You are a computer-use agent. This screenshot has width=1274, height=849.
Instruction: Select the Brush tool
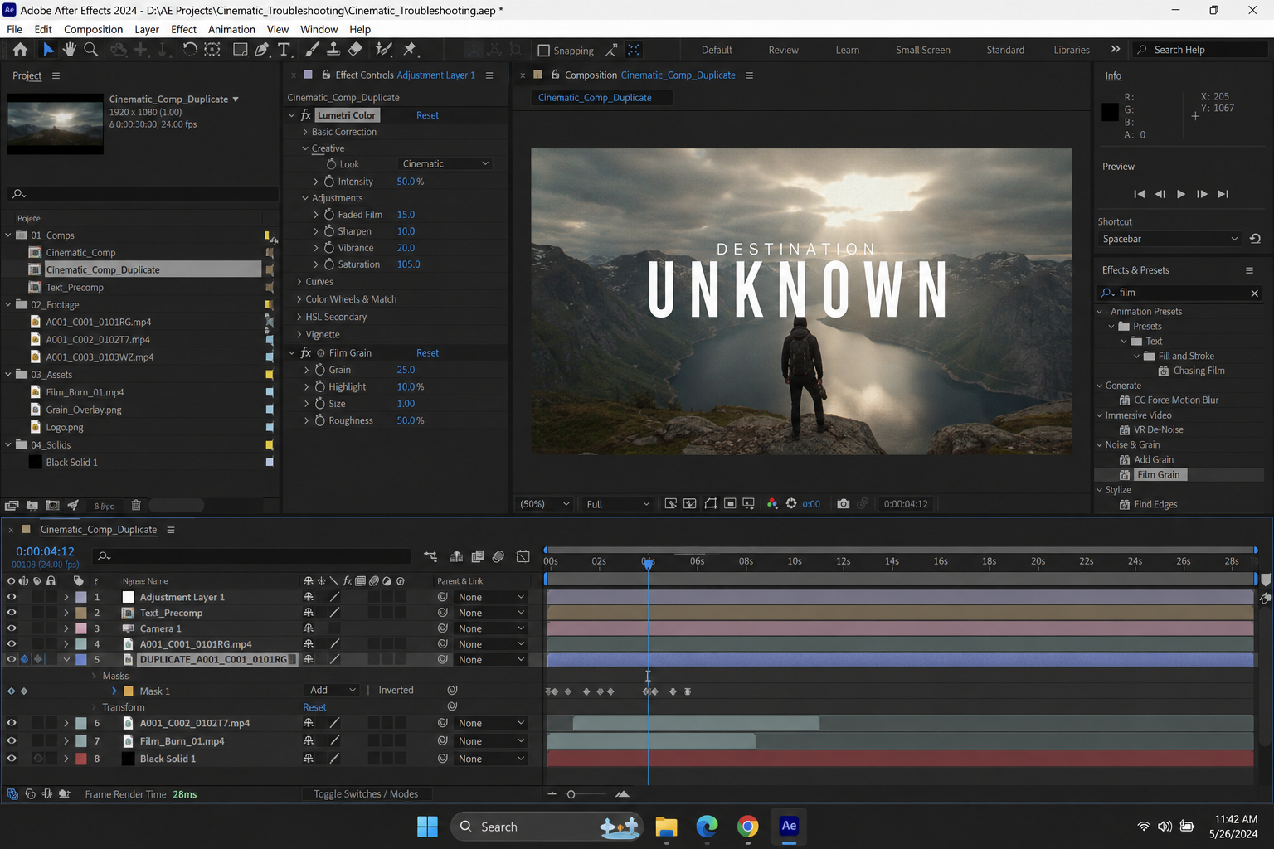(312, 50)
